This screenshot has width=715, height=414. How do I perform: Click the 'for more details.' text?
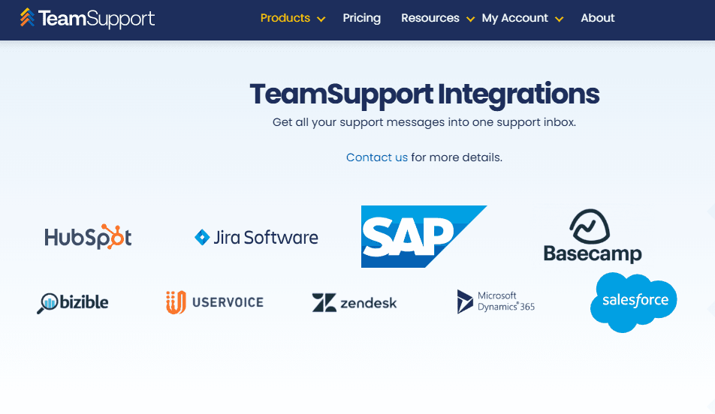tap(457, 157)
